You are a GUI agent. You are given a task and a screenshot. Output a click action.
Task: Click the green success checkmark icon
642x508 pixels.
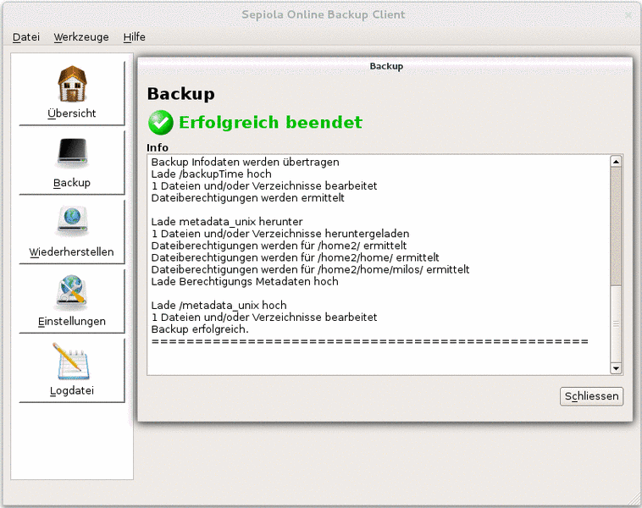tap(161, 122)
